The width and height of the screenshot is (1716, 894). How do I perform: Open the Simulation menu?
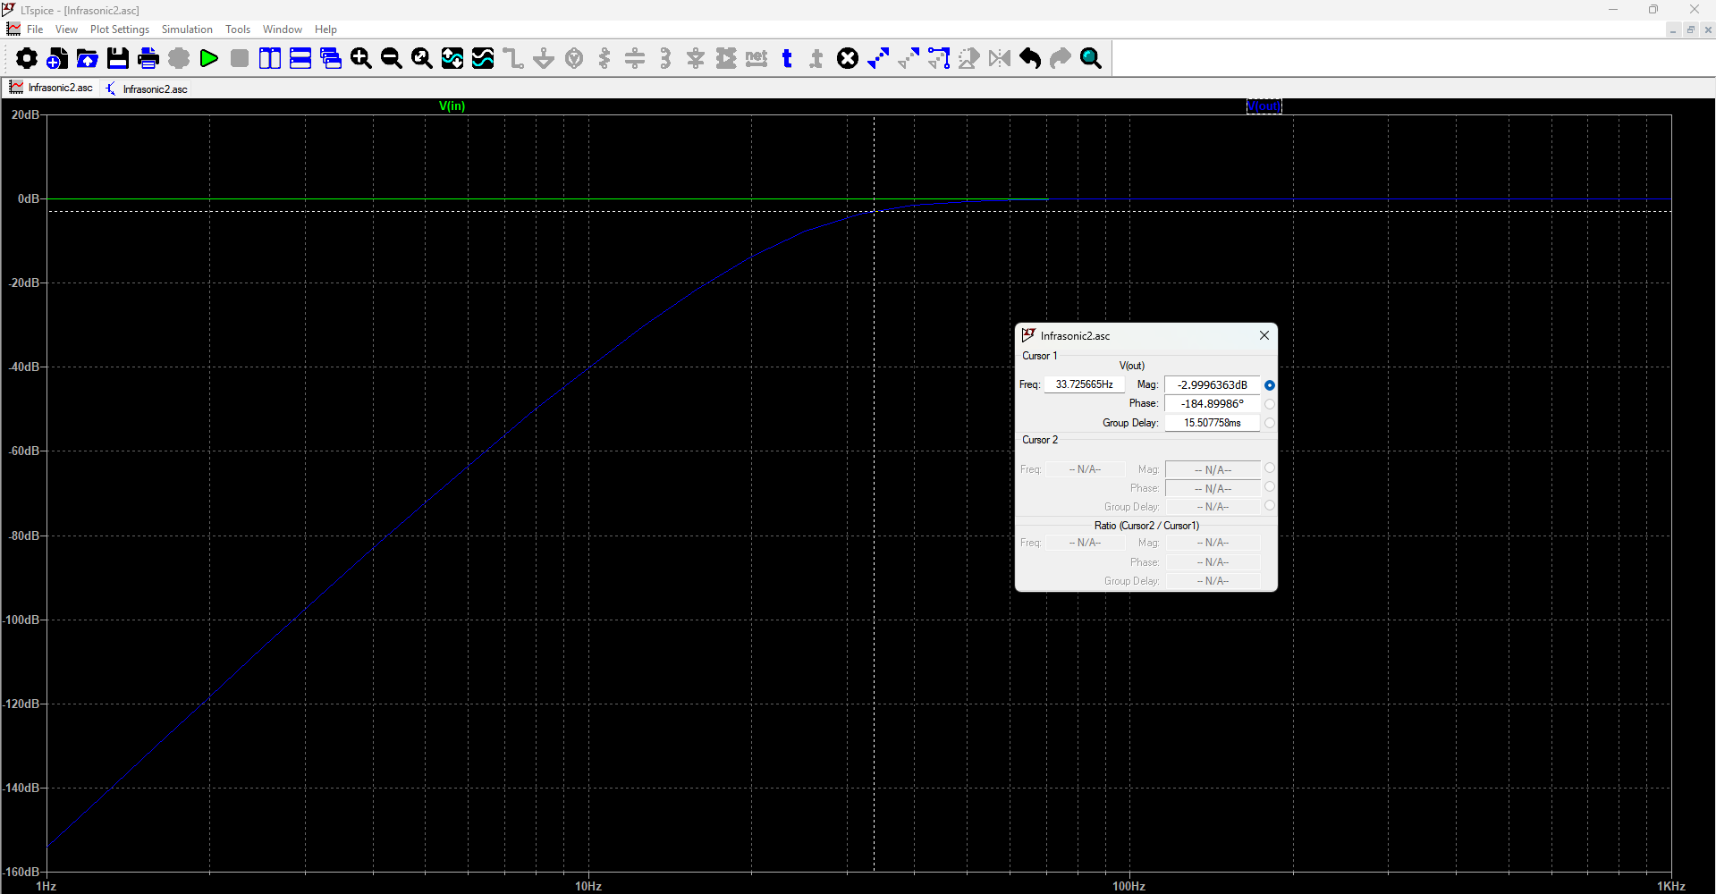(x=186, y=29)
